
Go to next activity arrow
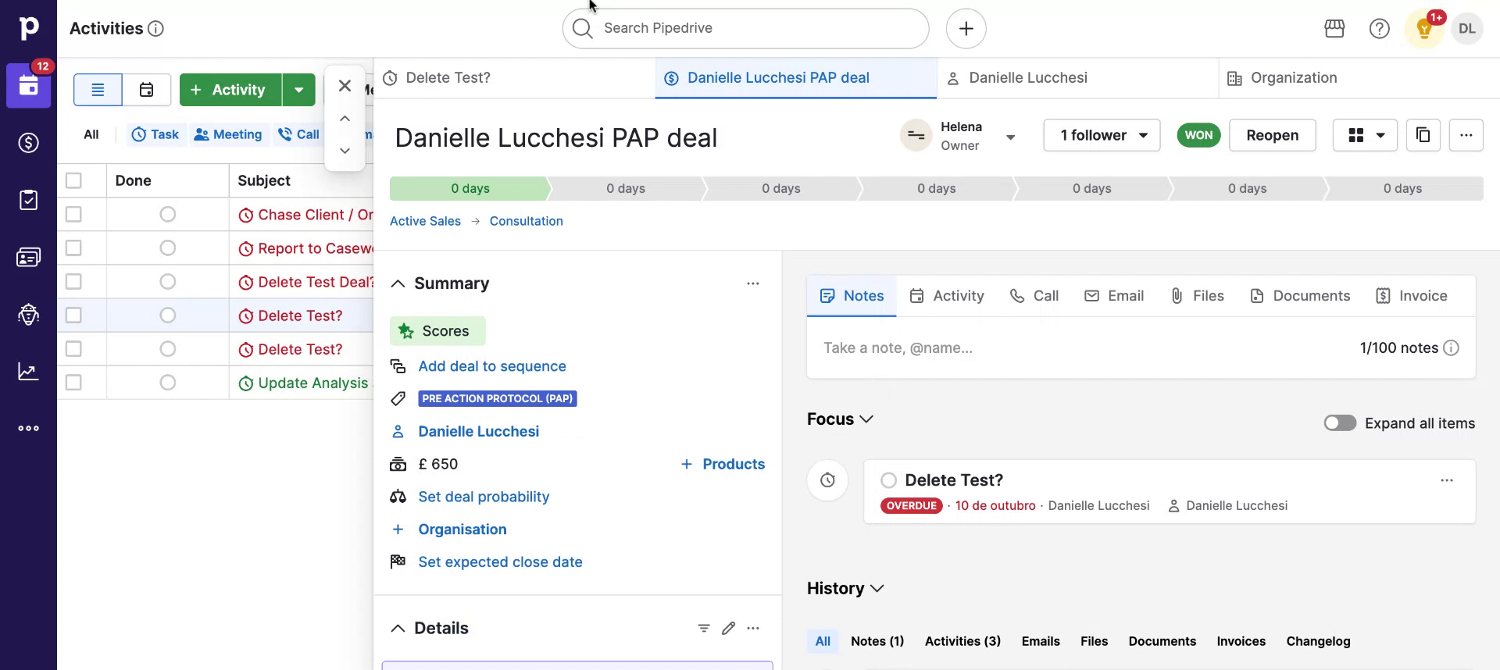(345, 151)
